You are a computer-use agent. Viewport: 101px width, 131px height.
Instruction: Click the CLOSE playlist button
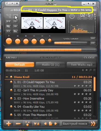point(89,58)
